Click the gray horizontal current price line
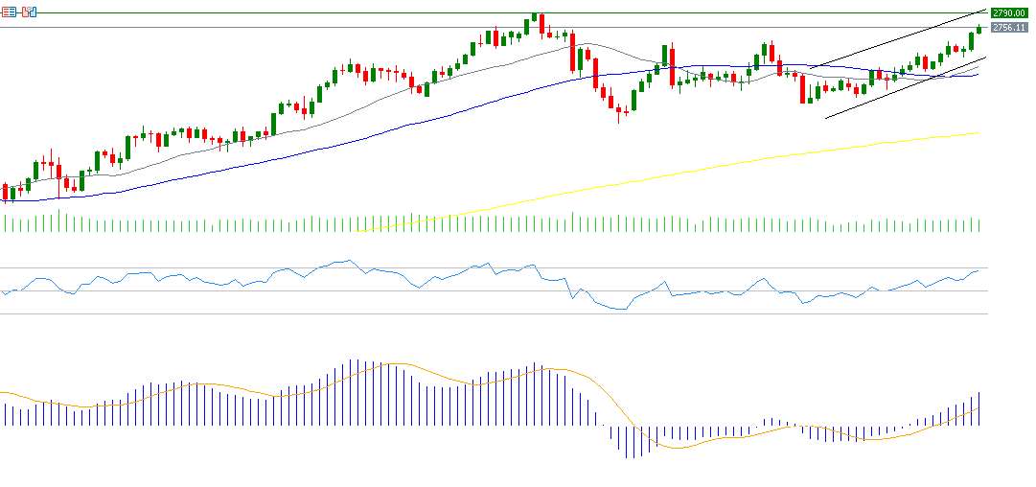Image resolution: width=1036 pixels, height=487 pixels. click(288, 27)
